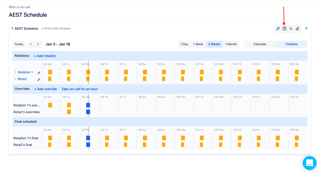The width and height of the screenshot is (317, 172).
Task: Go to next date range
Action: coord(38,44)
